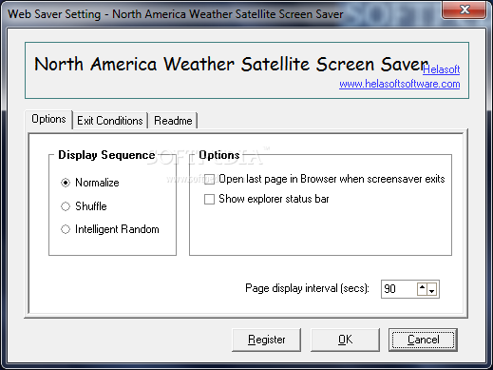Decrease page display interval with down arrow
The width and height of the screenshot is (493, 370).
click(x=432, y=289)
